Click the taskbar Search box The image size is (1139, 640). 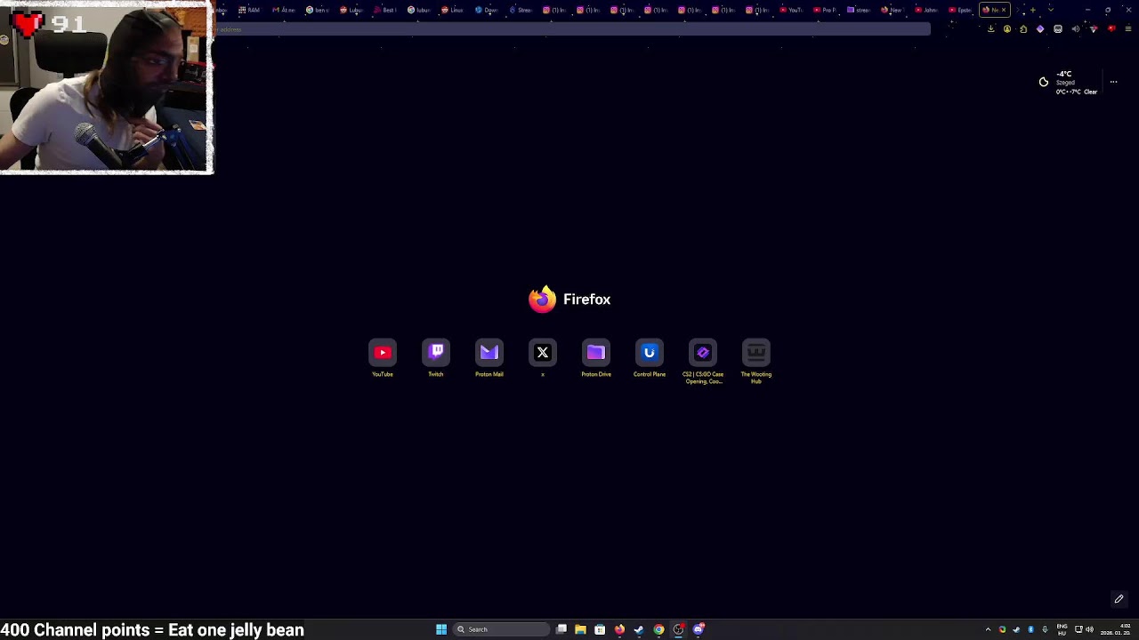coord(501,629)
